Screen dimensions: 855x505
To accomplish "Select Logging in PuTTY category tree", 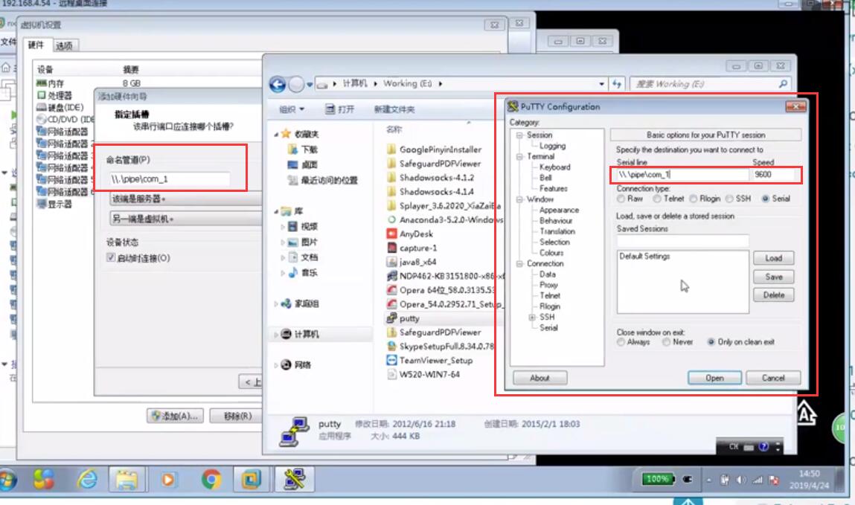I will click(x=552, y=146).
